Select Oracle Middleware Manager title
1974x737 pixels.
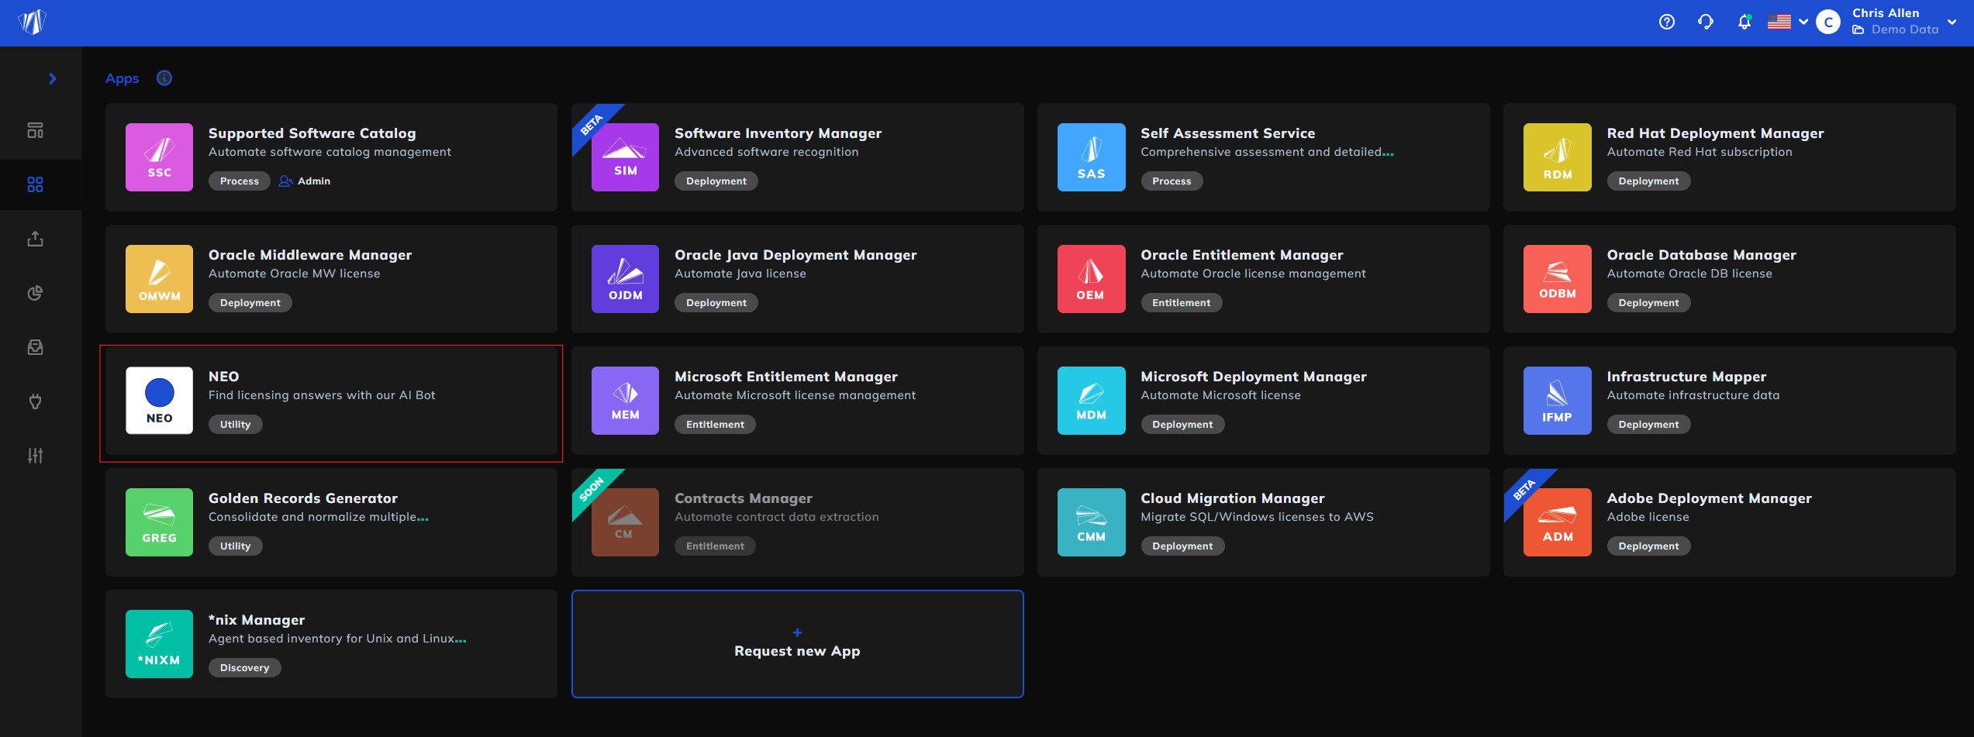(310, 255)
